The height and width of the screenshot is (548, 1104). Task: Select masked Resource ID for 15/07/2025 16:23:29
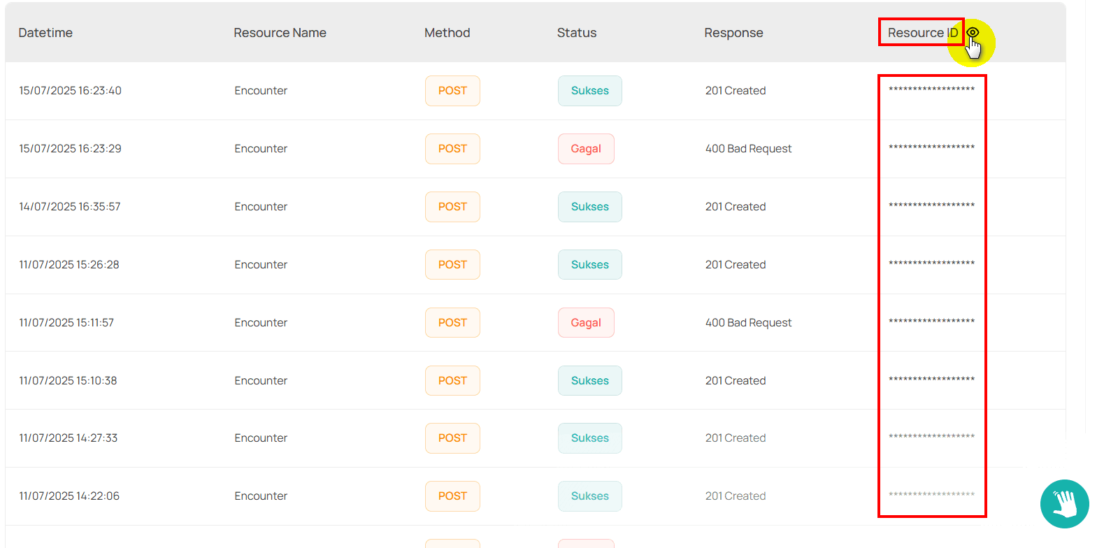click(x=931, y=147)
